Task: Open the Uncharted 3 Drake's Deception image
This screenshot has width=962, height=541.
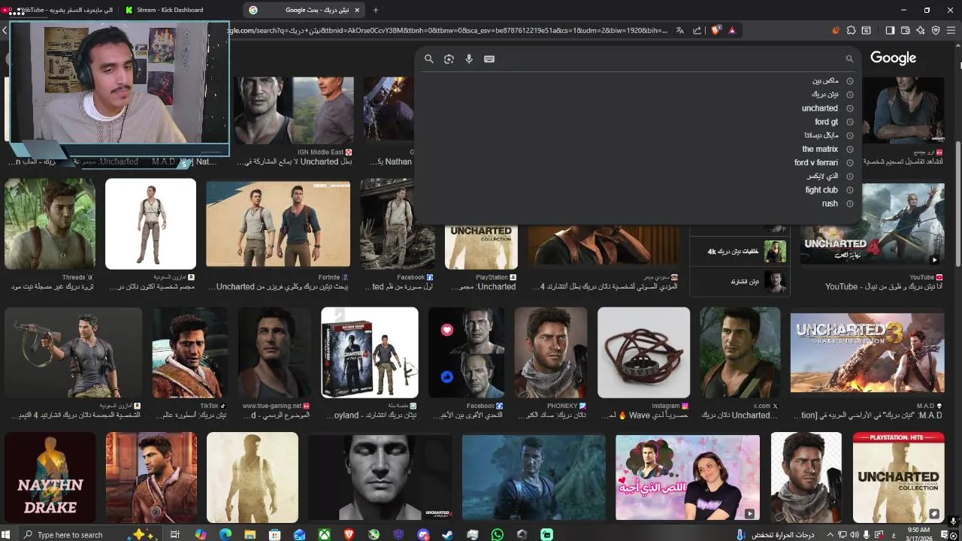Action: [x=867, y=353]
